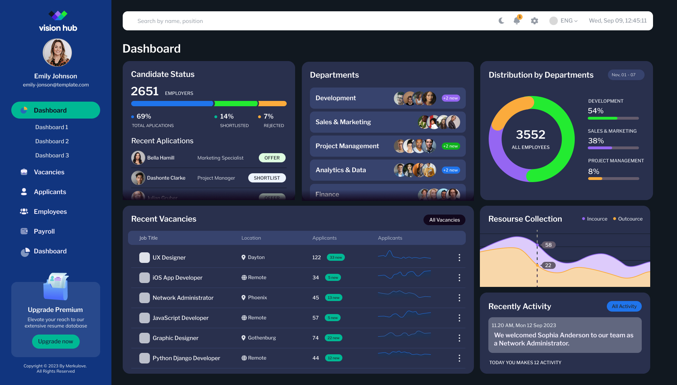Go to Payroll page
The image size is (677, 385).
[x=44, y=231]
